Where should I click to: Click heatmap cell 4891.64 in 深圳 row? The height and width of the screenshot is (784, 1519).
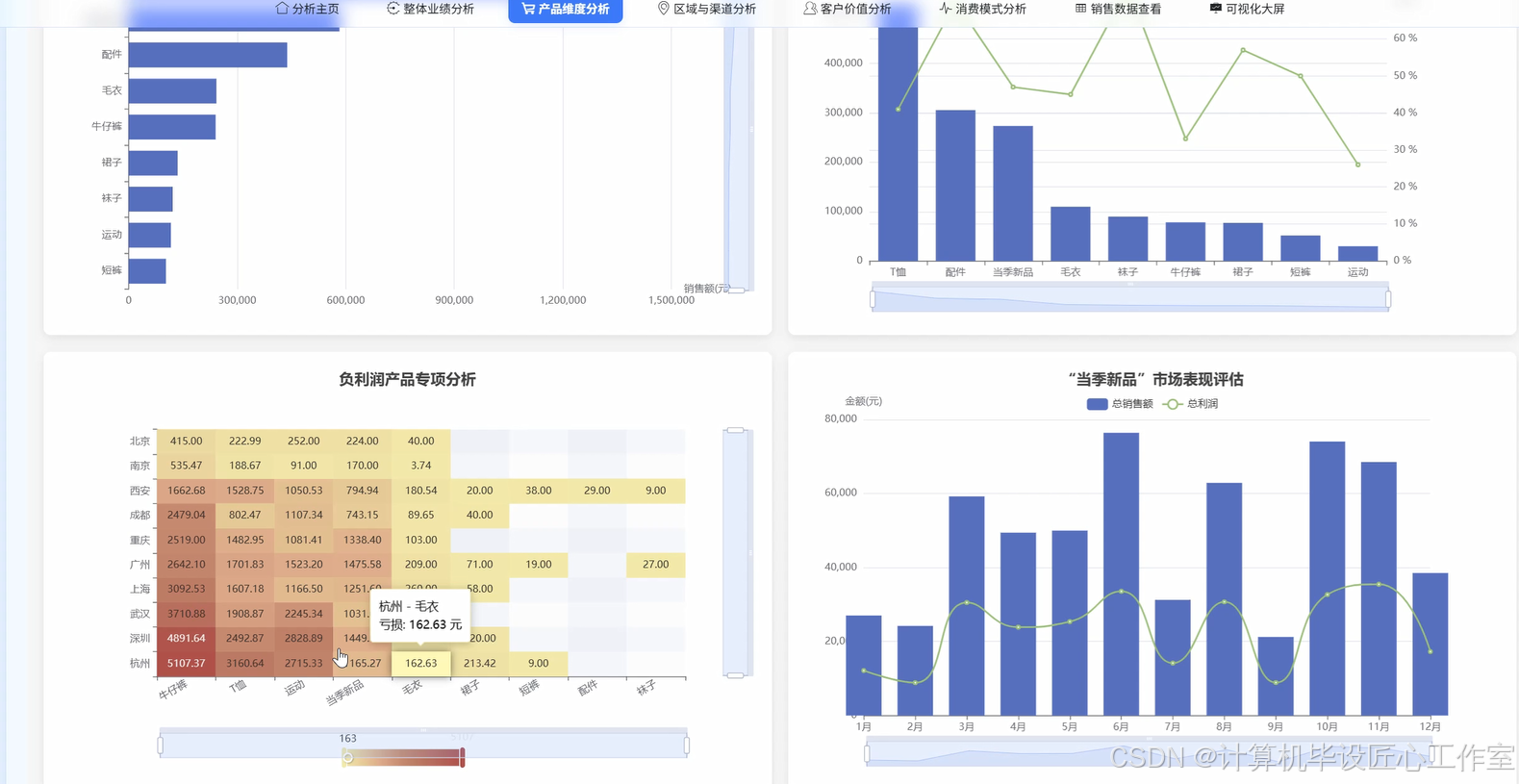pyautogui.click(x=187, y=639)
